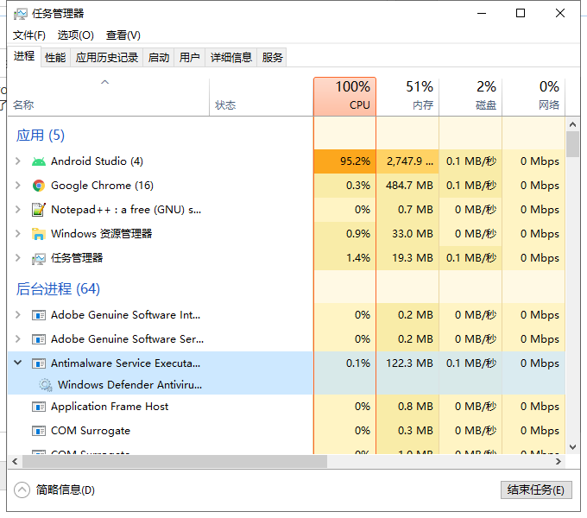The image size is (587, 518).
Task: Click the Task Manager title bar icon
Action: (x=20, y=14)
